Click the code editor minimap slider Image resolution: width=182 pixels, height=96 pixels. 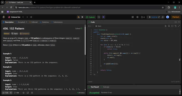180,60
